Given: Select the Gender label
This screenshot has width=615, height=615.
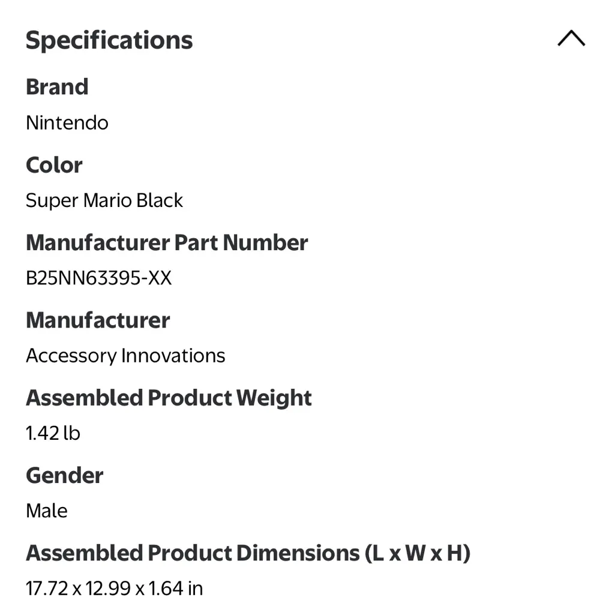Looking at the screenshot, I should [65, 475].
